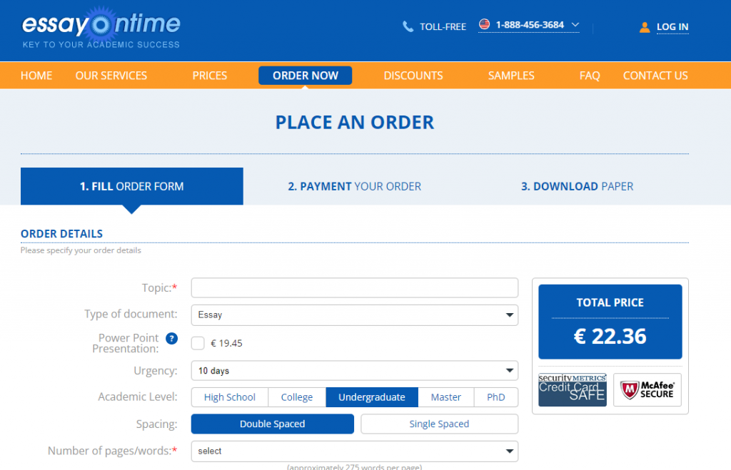Viewport: 731px width, 470px height.
Task: Choose Double Spaced spacing
Action: click(x=273, y=424)
